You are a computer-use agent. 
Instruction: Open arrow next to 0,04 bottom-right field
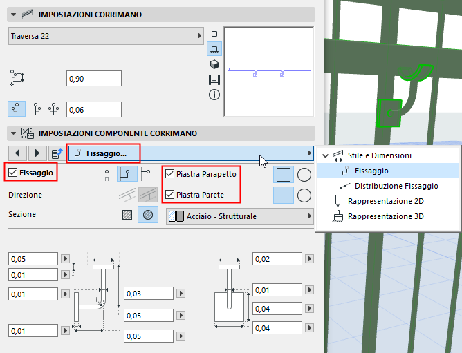(x=309, y=327)
